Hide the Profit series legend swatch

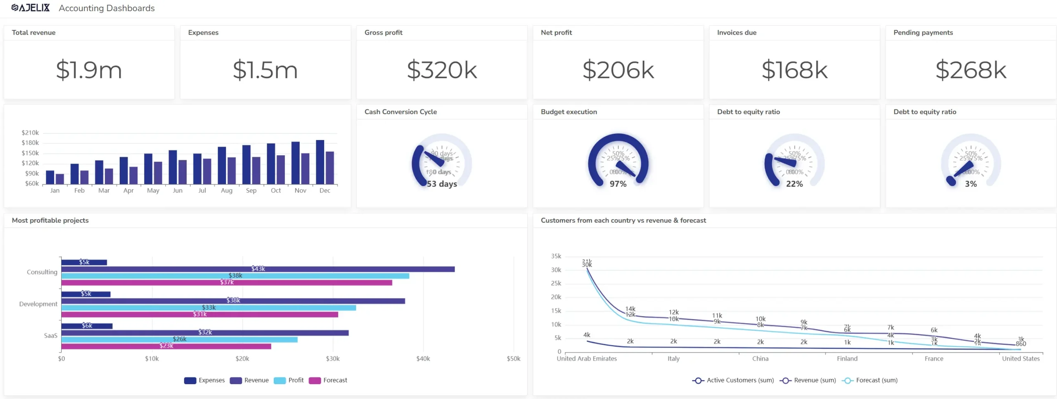pyautogui.click(x=280, y=380)
